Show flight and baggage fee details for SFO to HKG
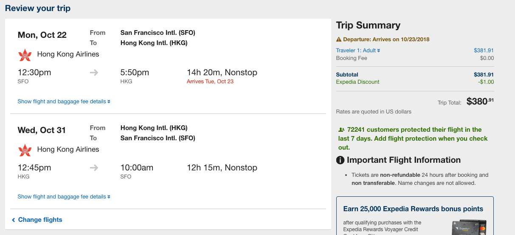Viewport: 515px width, 235px height. point(64,102)
